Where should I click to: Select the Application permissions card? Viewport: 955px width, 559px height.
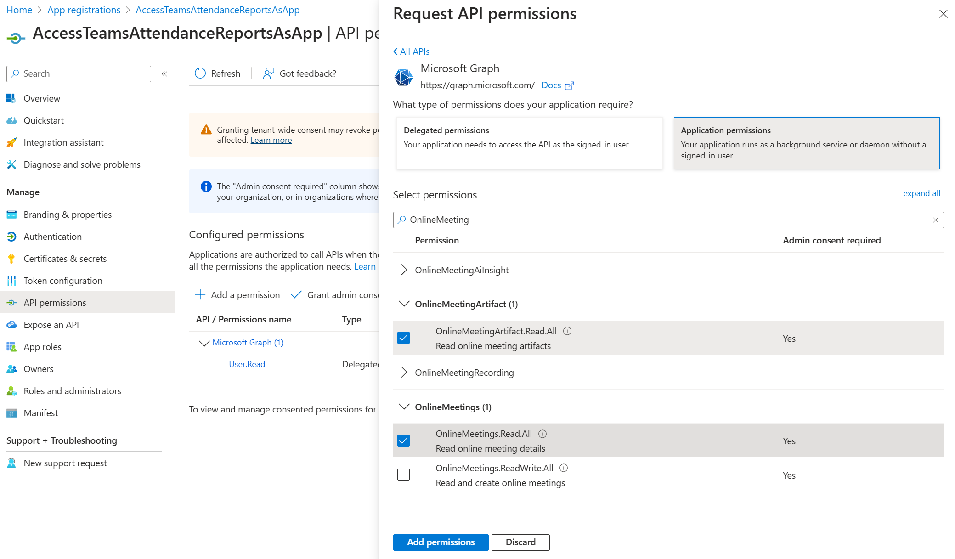pyautogui.click(x=807, y=143)
